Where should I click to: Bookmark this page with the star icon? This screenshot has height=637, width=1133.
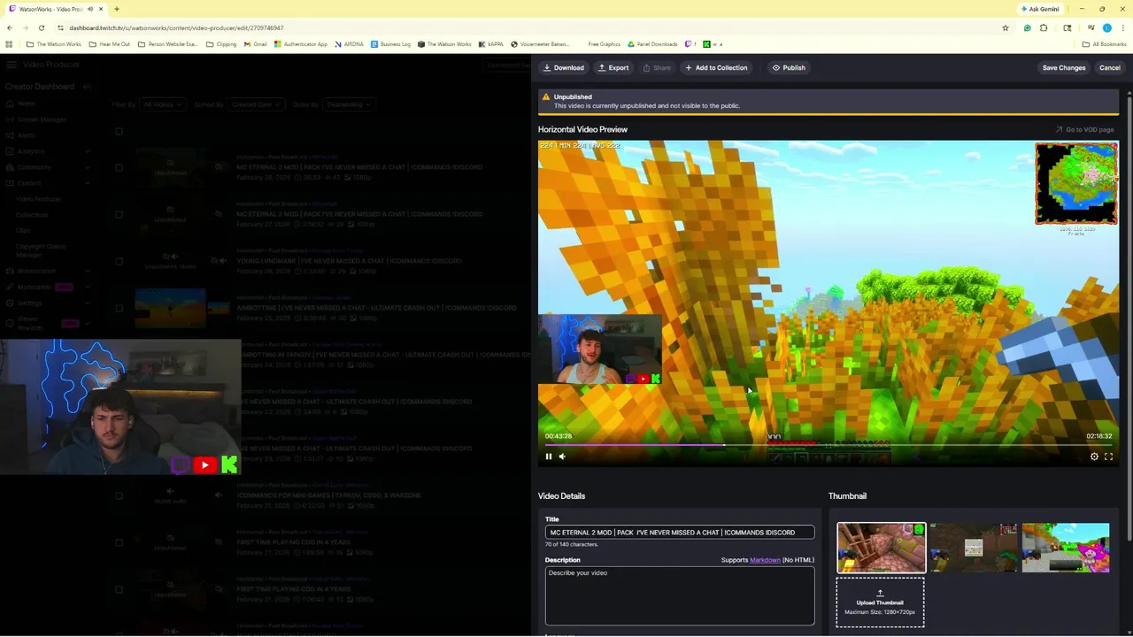(x=1005, y=28)
